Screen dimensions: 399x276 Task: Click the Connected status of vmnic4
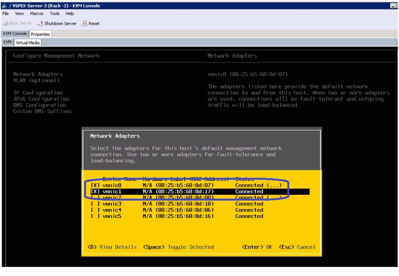[x=249, y=210]
